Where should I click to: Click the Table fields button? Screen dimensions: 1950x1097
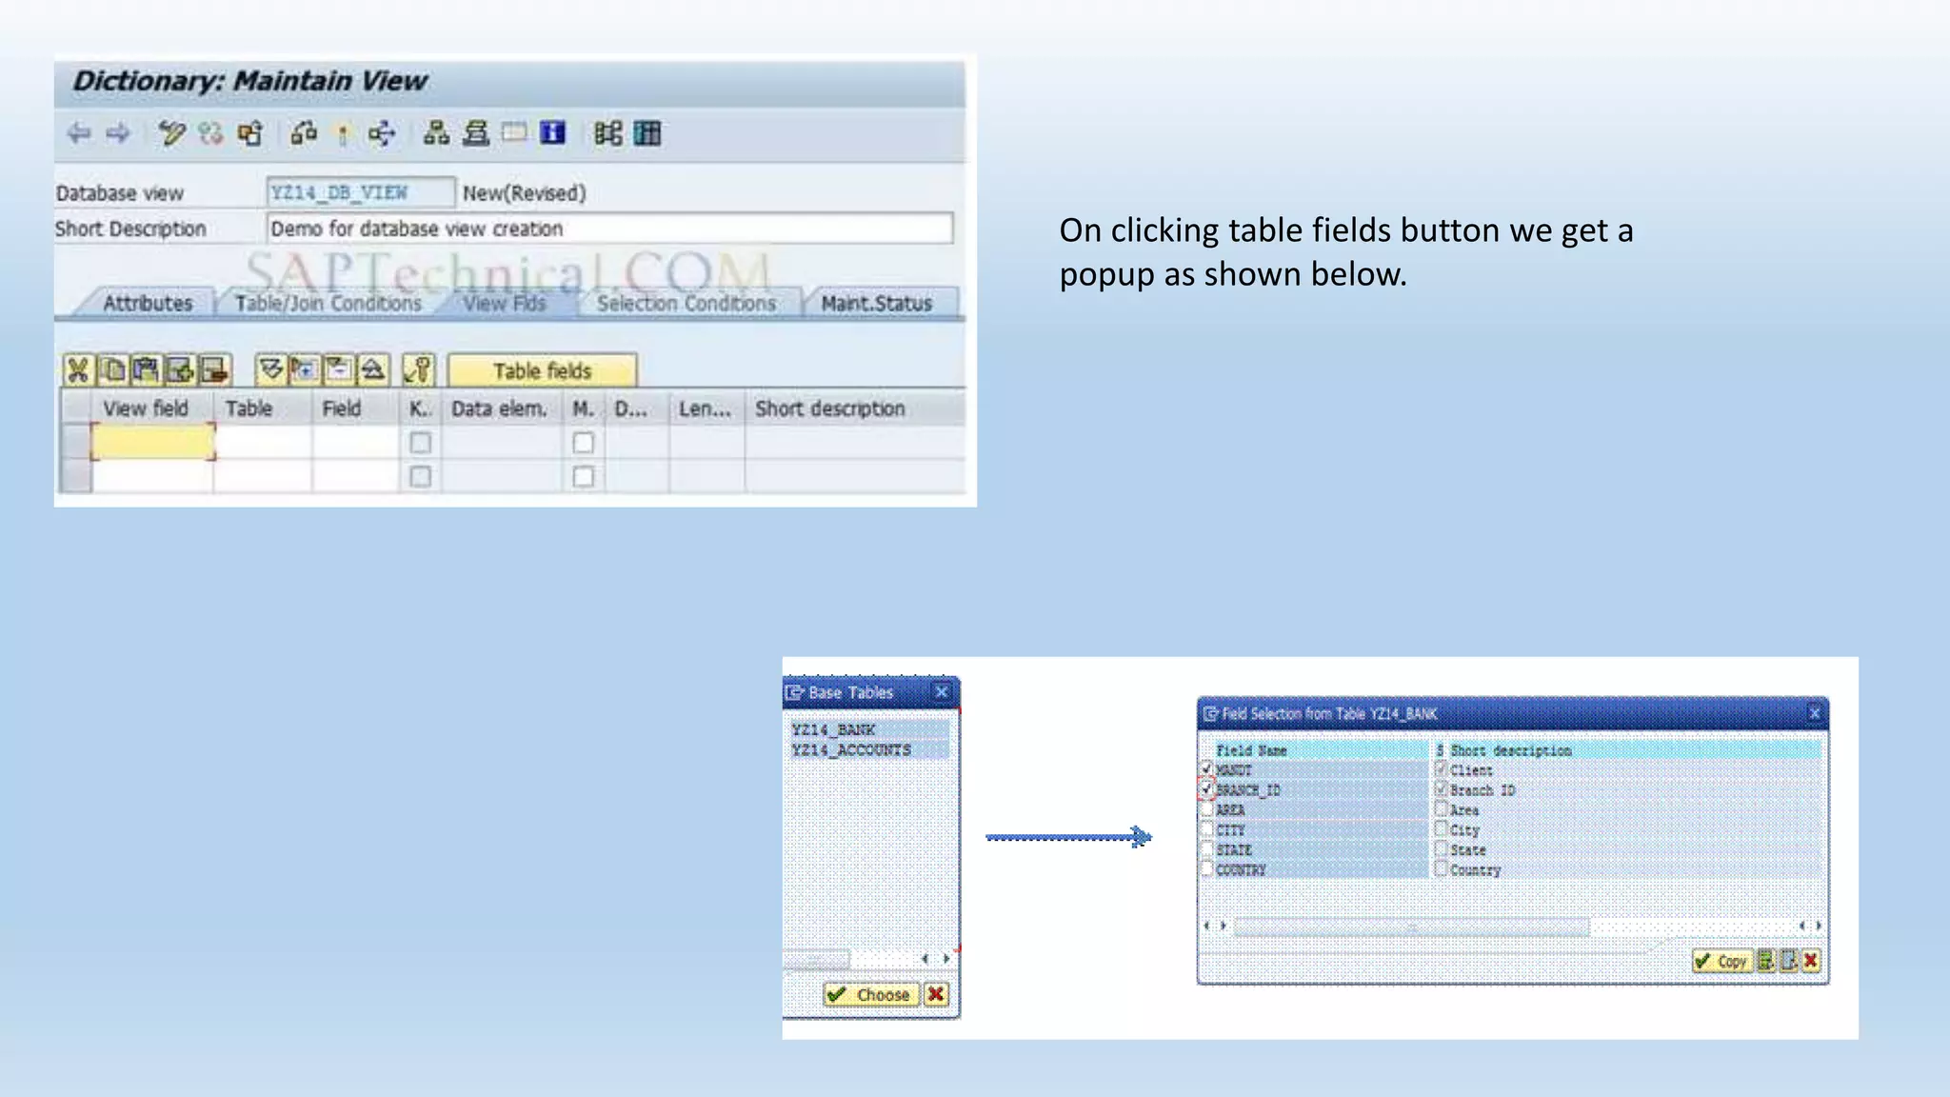pyautogui.click(x=542, y=370)
